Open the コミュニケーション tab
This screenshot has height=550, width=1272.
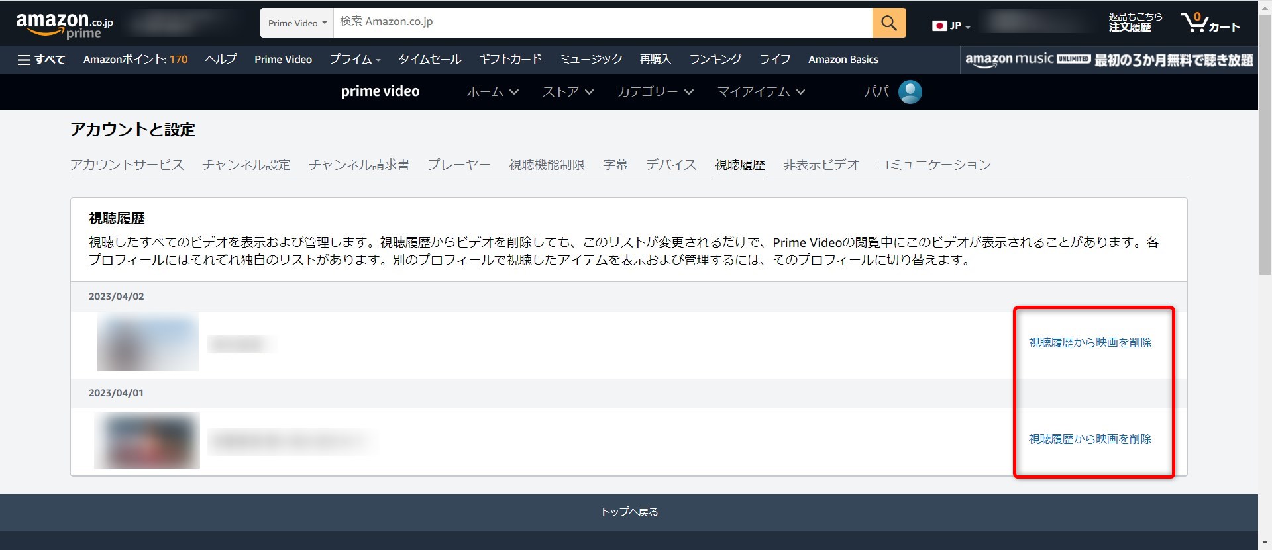coord(934,165)
